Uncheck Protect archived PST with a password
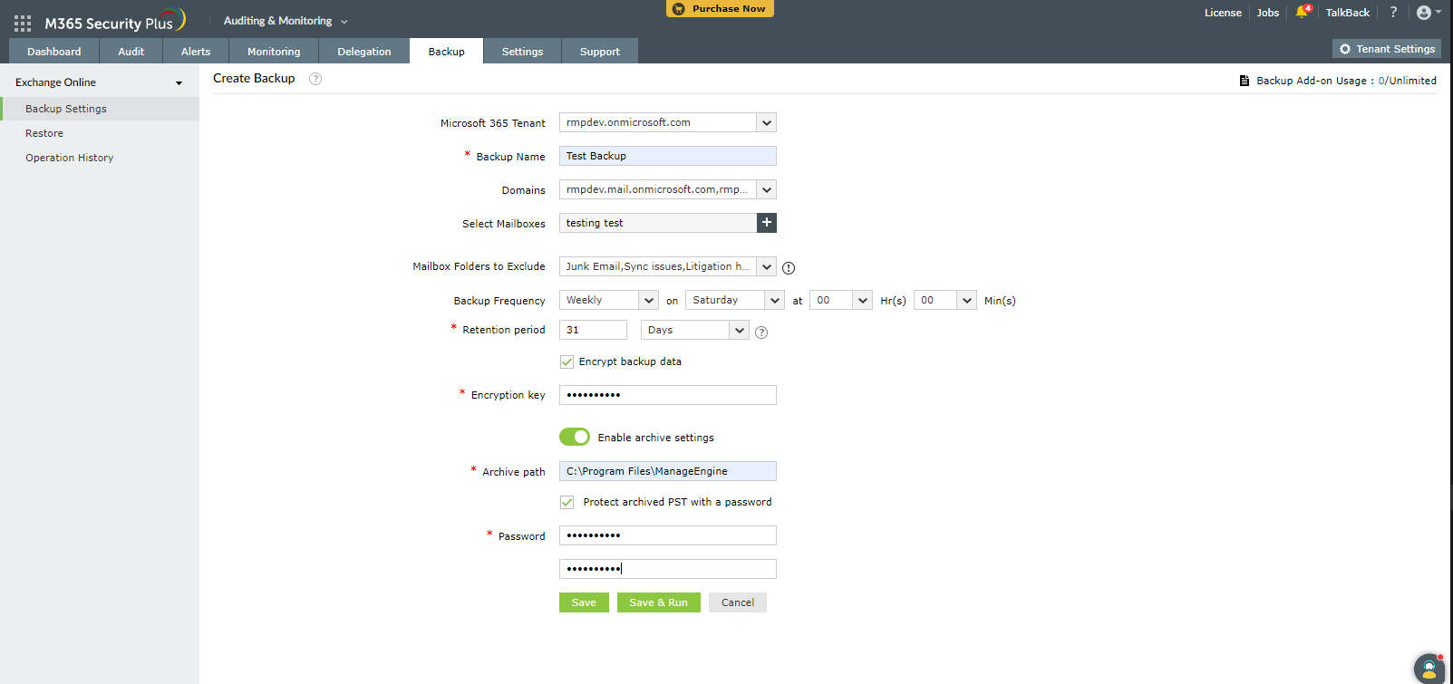 coord(567,502)
